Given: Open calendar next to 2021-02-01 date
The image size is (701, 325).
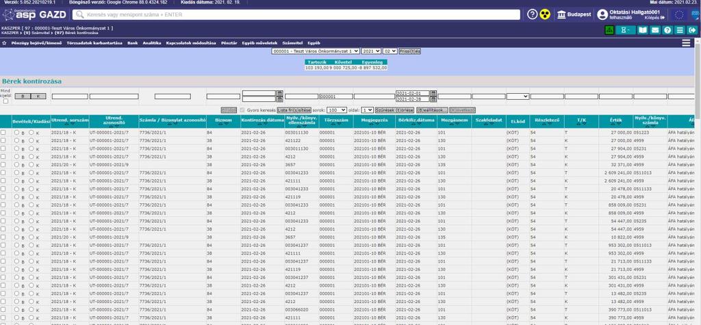Looking at the screenshot, I should click(433, 94).
